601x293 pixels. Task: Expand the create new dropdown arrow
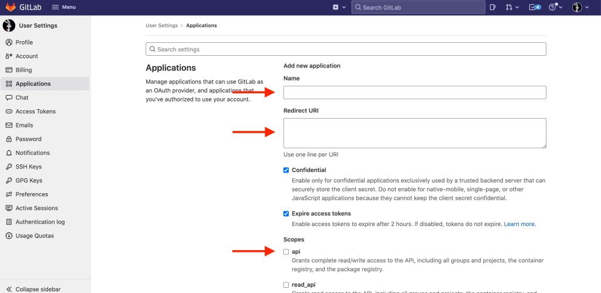[x=344, y=7]
